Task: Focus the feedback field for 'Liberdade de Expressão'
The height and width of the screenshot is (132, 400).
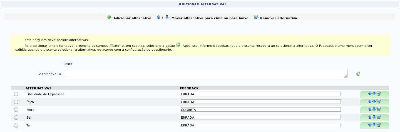Action: click(x=260, y=94)
